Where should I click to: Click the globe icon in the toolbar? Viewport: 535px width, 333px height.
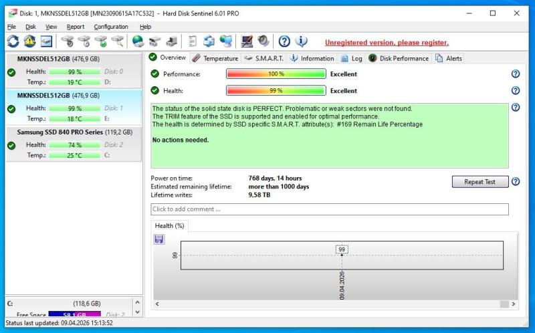[138, 41]
